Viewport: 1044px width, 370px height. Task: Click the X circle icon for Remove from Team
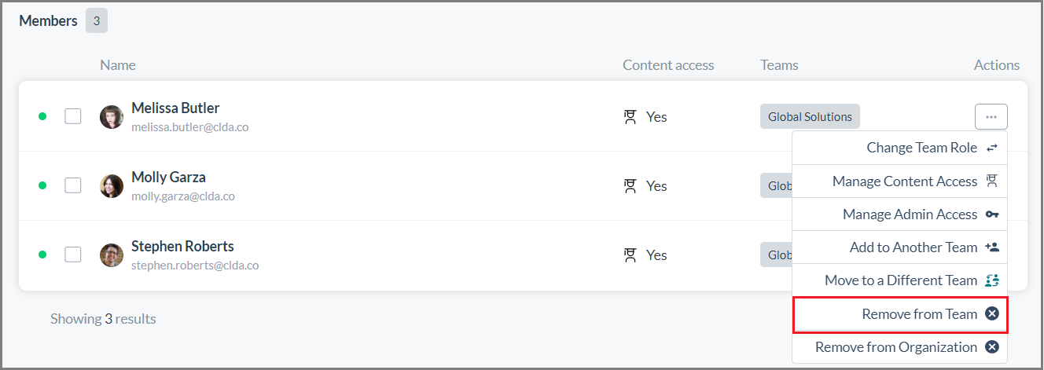[x=992, y=314]
